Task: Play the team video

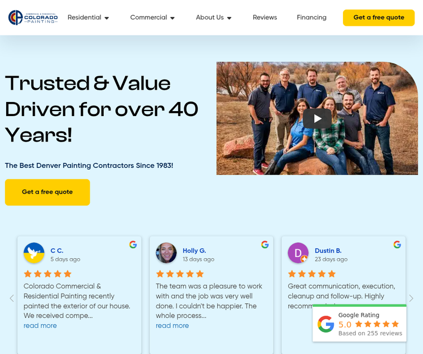Action: (x=317, y=118)
